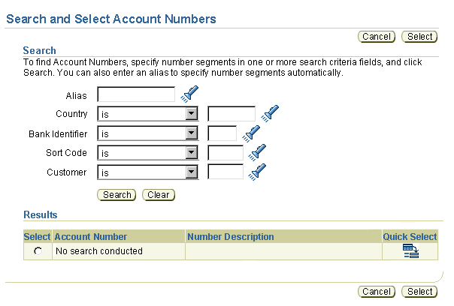454x306 pixels.
Task: Click the Clear button
Action: pyautogui.click(x=159, y=195)
